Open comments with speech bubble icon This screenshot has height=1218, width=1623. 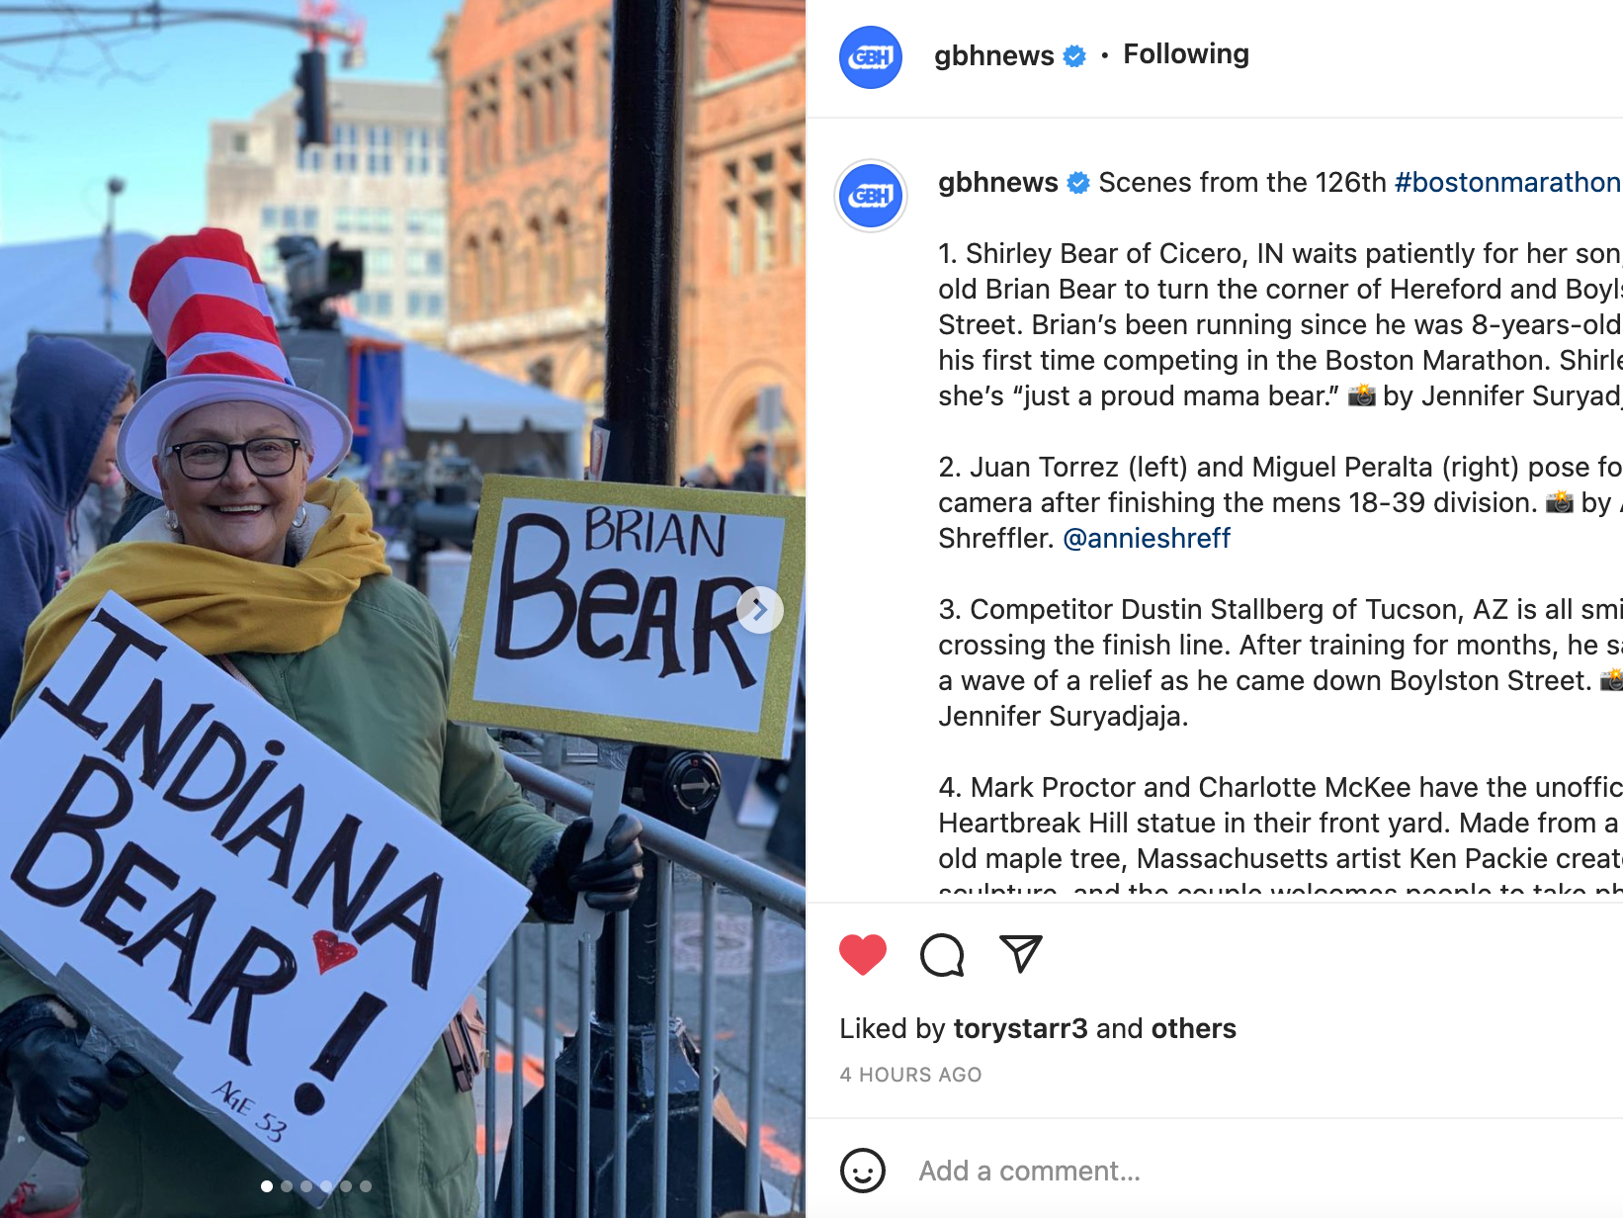click(942, 955)
